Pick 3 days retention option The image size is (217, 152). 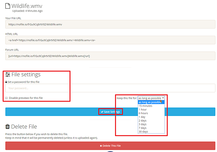(x=151, y=124)
